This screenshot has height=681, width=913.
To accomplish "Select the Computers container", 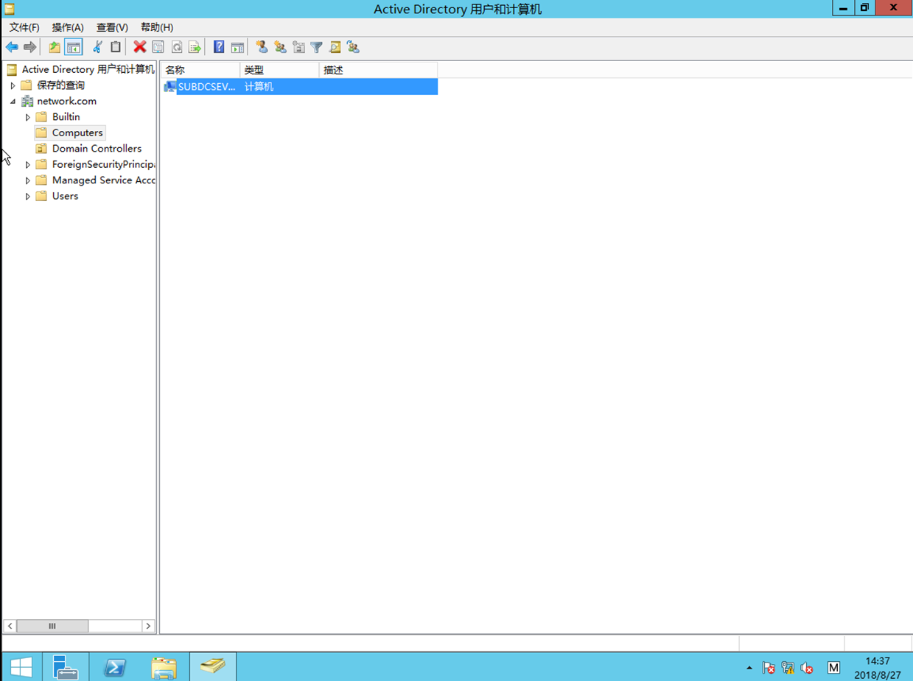I will pyautogui.click(x=77, y=133).
